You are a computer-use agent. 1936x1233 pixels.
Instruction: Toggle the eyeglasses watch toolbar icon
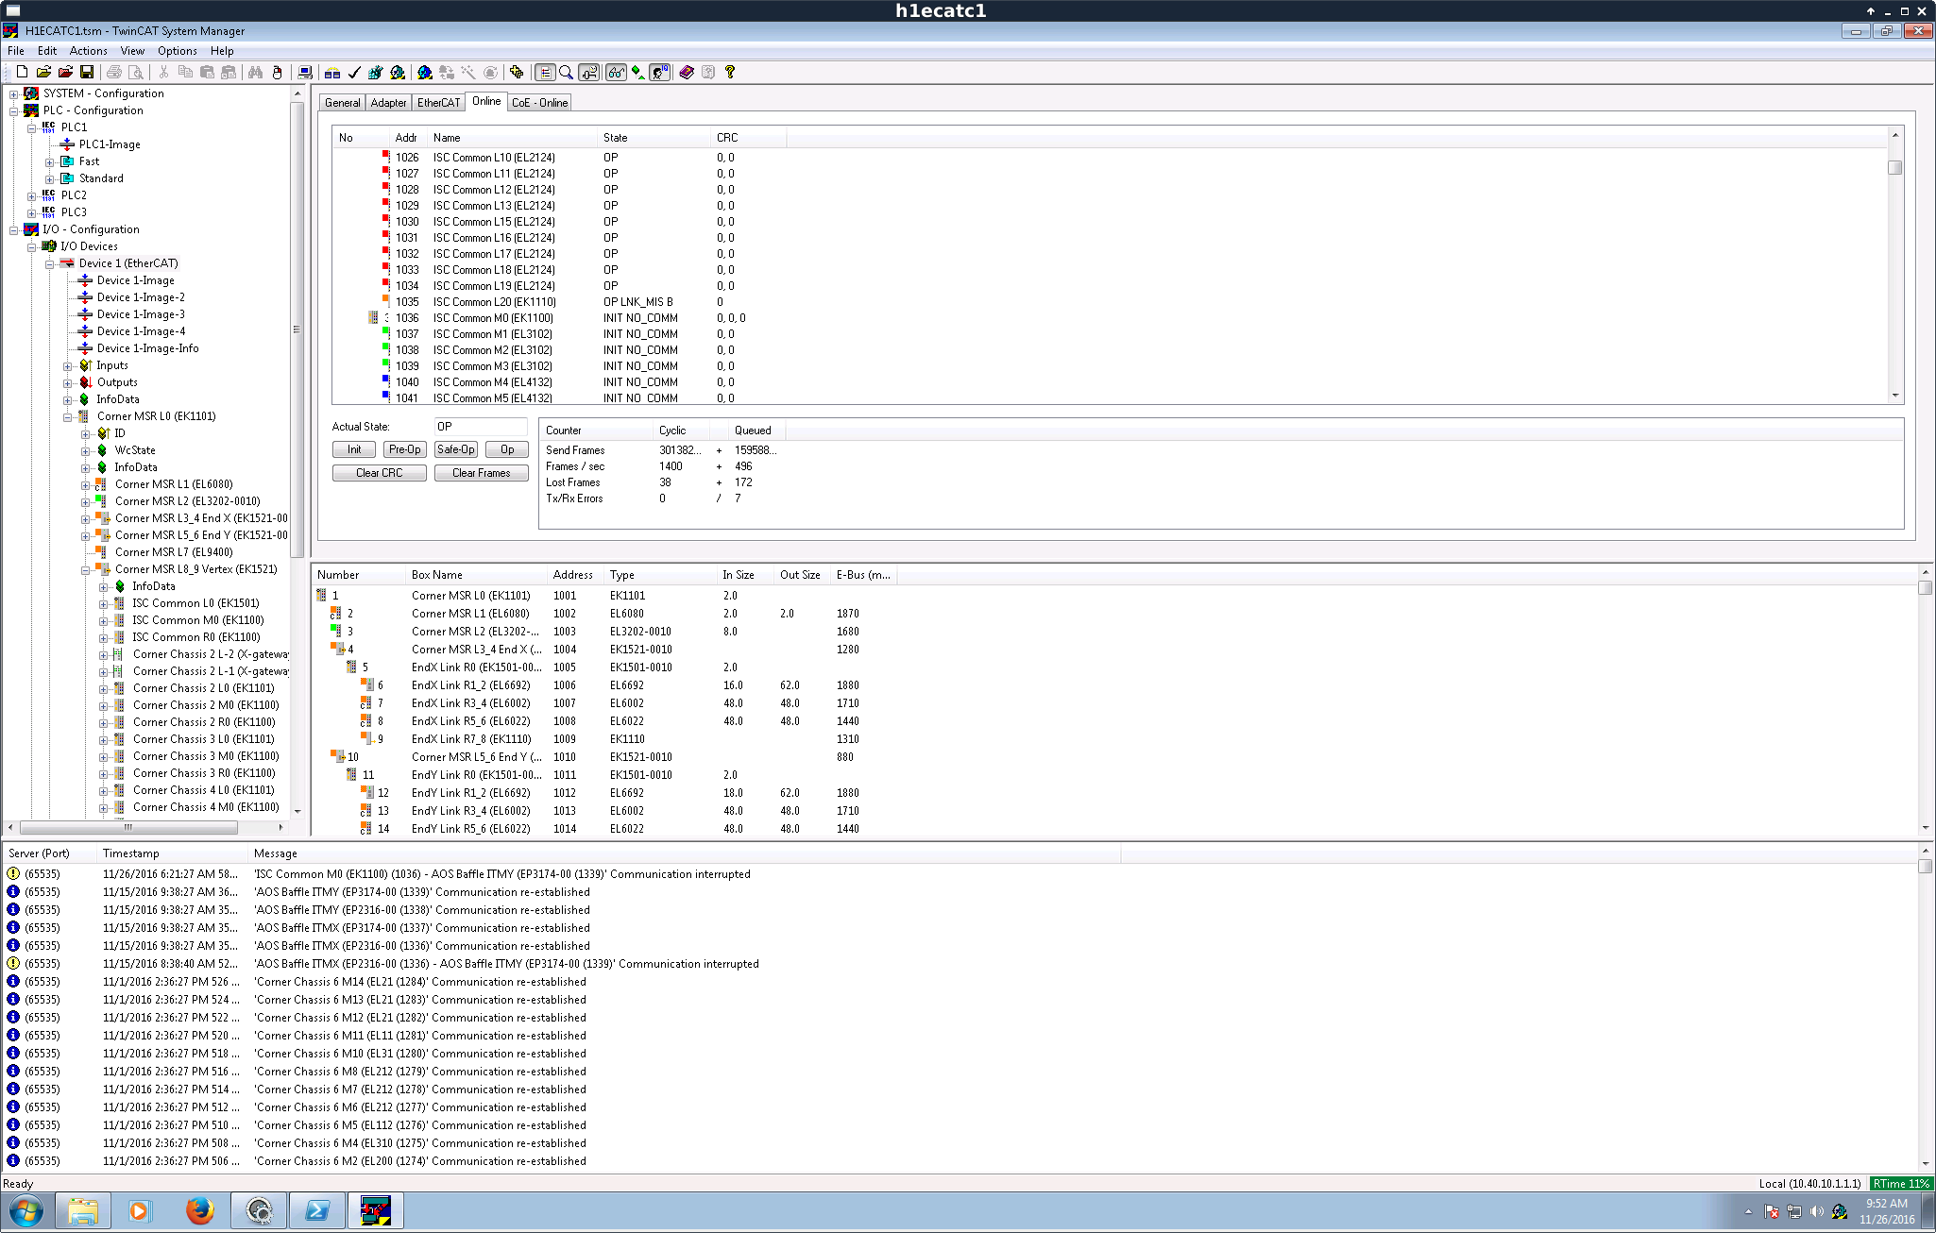tap(617, 72)
